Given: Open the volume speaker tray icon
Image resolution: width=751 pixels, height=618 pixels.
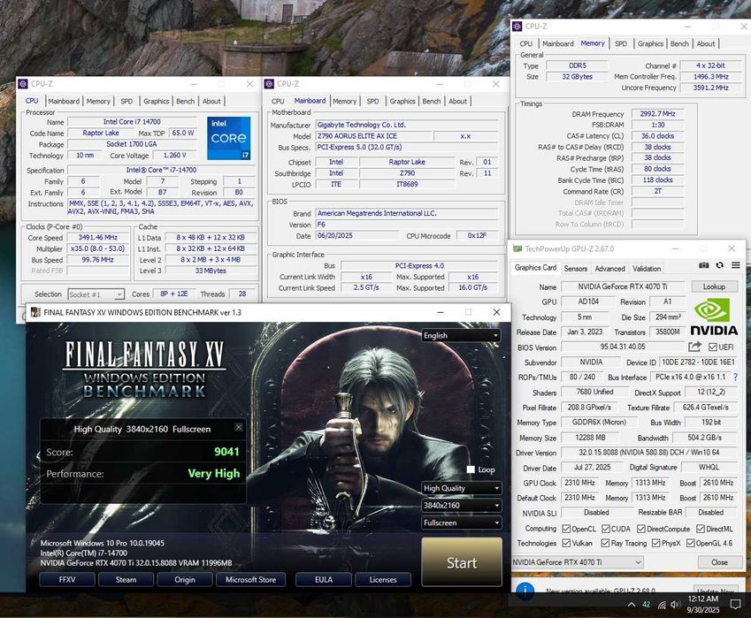Looking at the screenshot, I should pos(675,605).
